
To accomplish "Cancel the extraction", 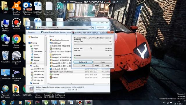I will (83, 66).
